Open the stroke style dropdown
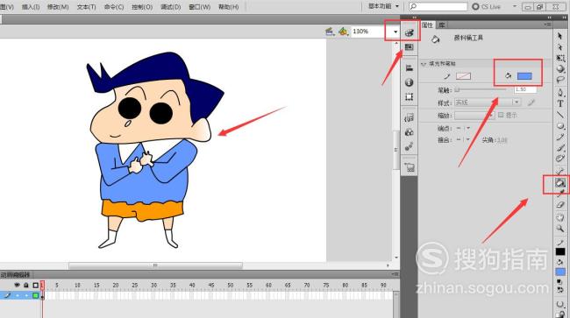The height and width of the screenshot is (318, 570). click(488, 102)
